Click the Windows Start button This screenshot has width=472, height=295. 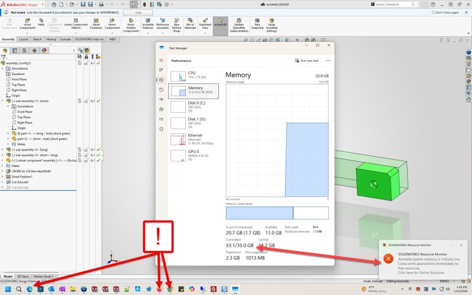click(8, 289)
